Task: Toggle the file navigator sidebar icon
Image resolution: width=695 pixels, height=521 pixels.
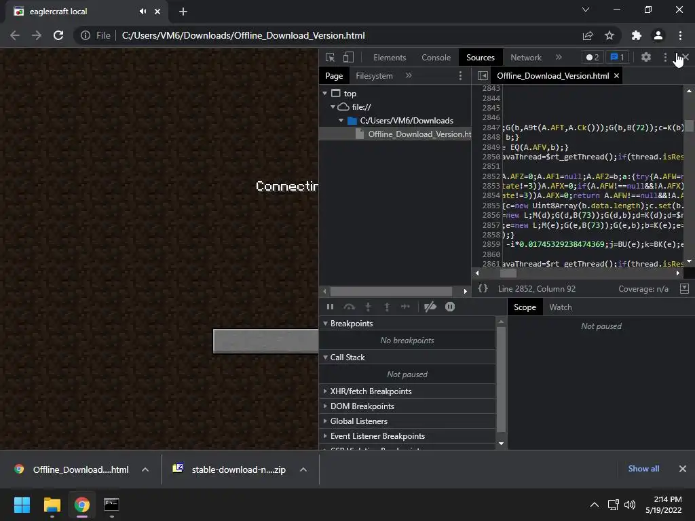Action: (x=483, y=76)
